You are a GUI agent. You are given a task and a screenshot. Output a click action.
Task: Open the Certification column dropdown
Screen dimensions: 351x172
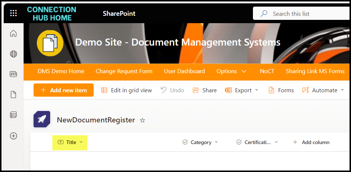coord(276,142)
